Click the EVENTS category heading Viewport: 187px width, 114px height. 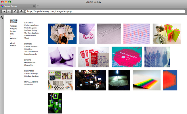pos(28,60)
